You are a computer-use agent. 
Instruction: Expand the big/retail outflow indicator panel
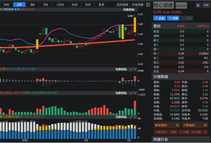[x=131, y=69]
